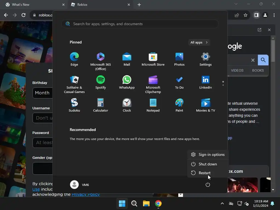This screenshot has height=210, width=280.
Task: Close the Chrome side panel
Action: (x=269, y=30)
